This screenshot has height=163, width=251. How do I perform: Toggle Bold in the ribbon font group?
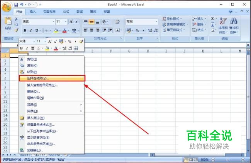25,30
